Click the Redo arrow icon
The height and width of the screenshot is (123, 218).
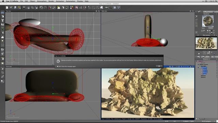(45, 8)
